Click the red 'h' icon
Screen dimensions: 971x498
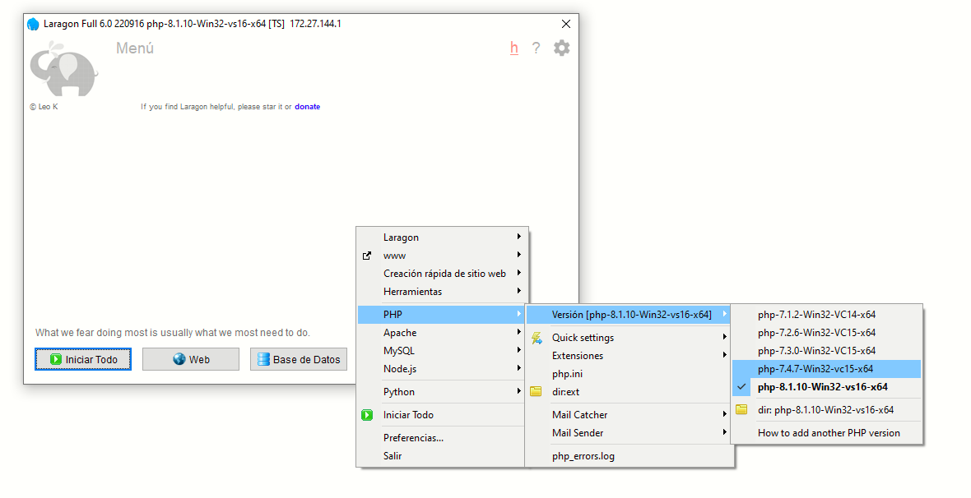(x=514, y=48)
